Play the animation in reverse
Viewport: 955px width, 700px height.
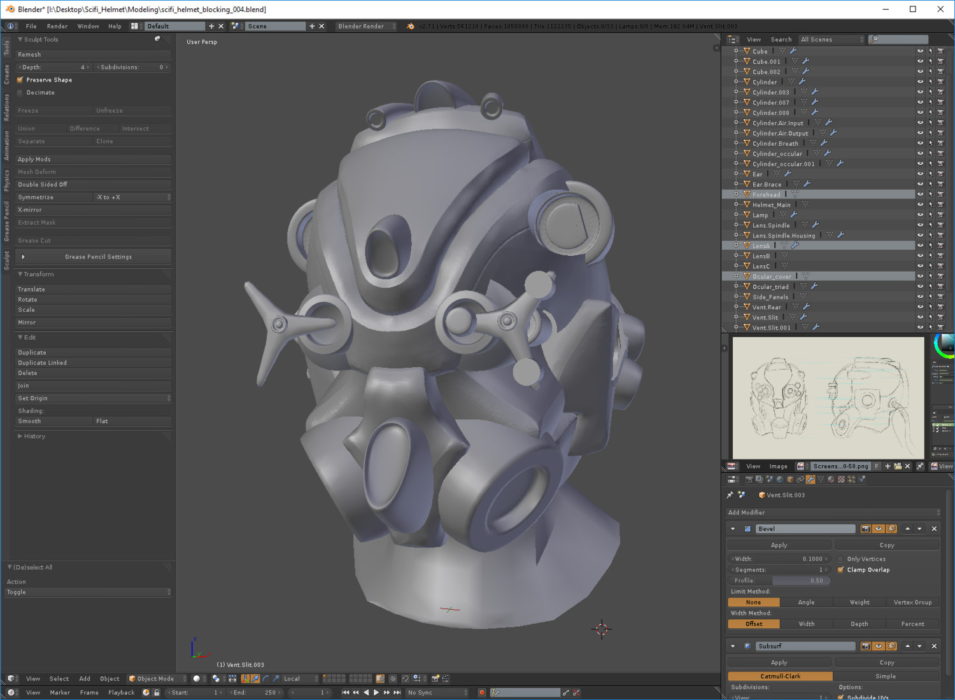click(366, 692)
